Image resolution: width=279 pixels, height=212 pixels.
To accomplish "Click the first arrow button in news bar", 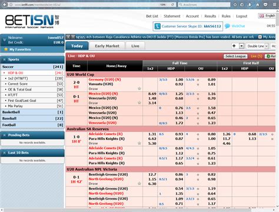I will [68, 37].
